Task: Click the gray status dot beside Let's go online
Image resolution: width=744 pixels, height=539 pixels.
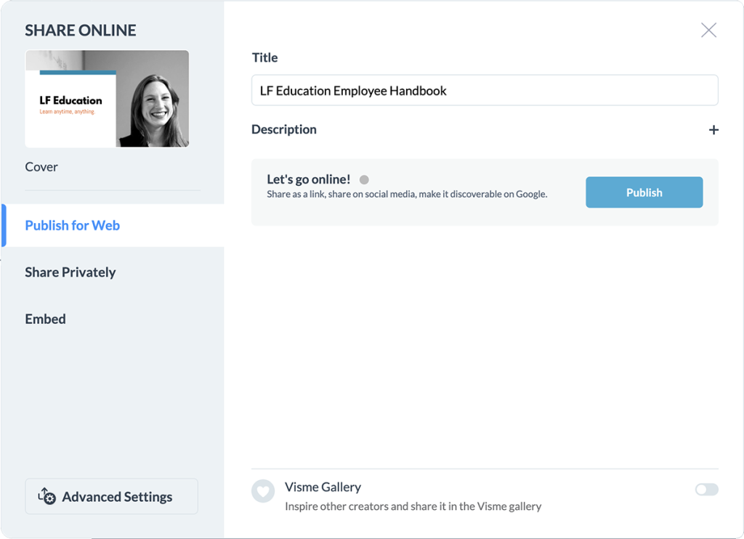Action: (364, 179)
